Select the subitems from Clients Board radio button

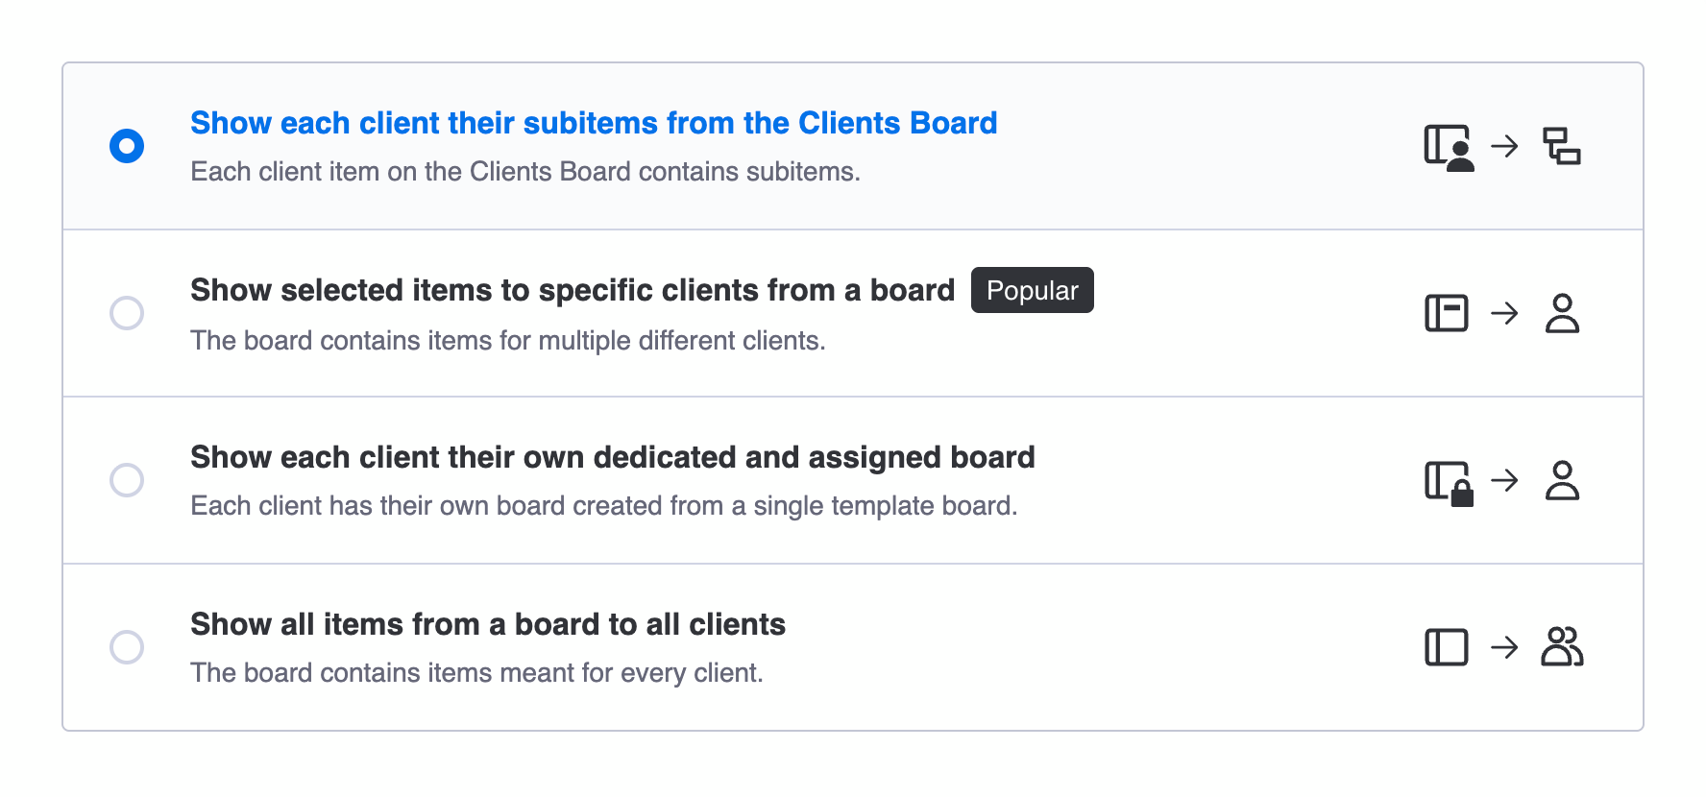127,146
